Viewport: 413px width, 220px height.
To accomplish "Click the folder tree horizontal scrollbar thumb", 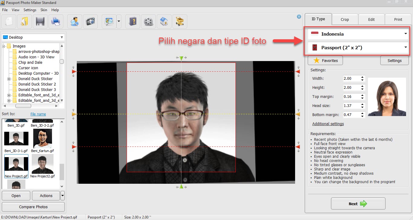I will click(23, 106).
